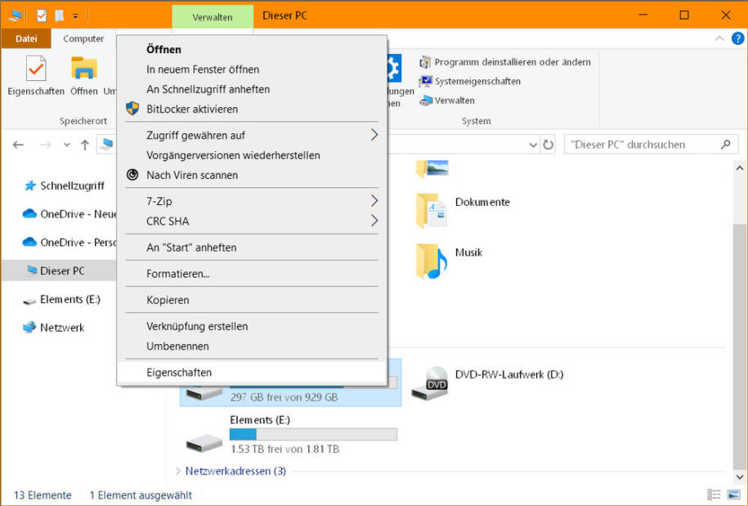
Task: Open the Datei tab
Action: 26,38
